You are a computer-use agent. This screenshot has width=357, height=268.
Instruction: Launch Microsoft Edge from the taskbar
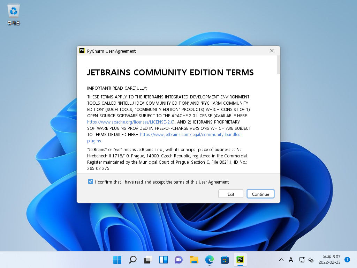[x=210, y=260]
